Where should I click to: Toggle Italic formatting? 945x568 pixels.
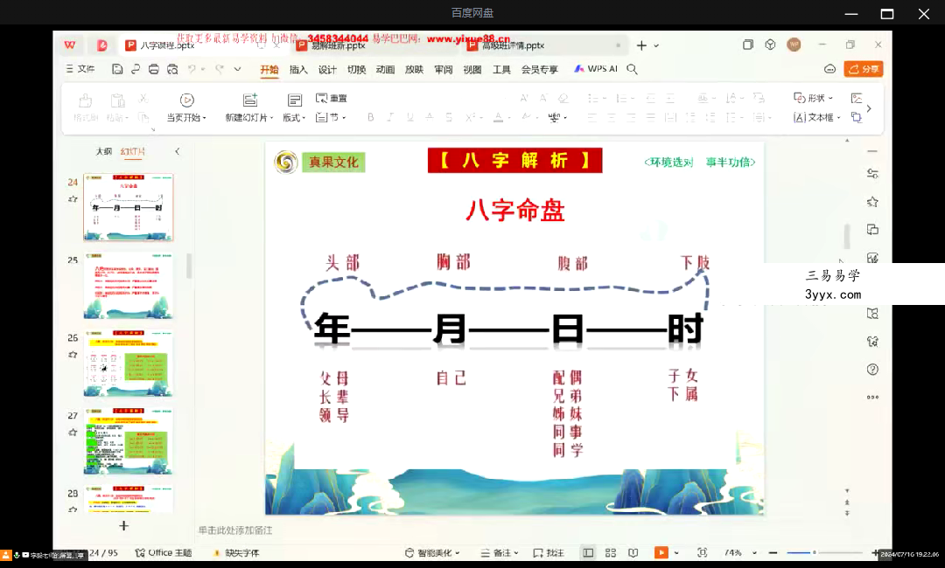390,117
